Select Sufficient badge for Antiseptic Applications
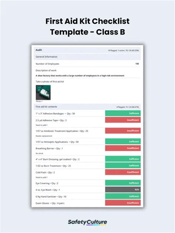 point(123,142)
